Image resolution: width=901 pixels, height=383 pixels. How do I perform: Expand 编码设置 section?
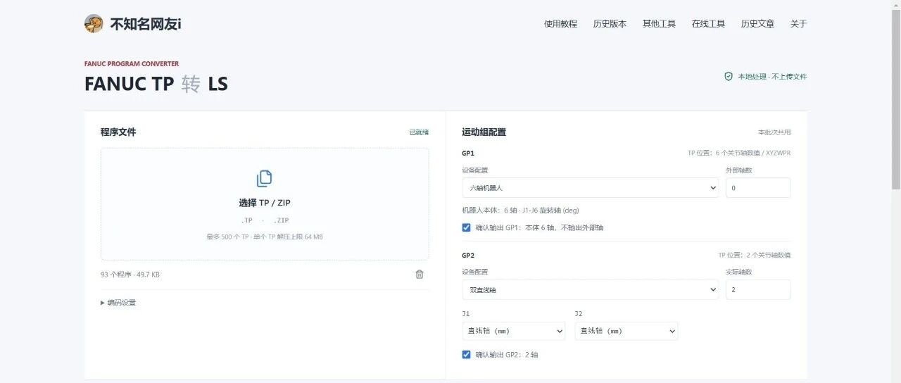point(118,303)
